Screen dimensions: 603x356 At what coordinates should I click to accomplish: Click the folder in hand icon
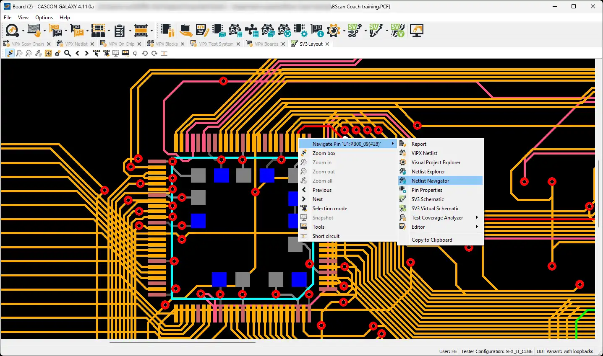pos(186,31)
